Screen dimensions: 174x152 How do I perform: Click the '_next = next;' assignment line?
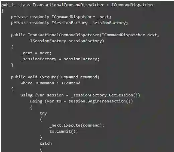coord(36,53)
